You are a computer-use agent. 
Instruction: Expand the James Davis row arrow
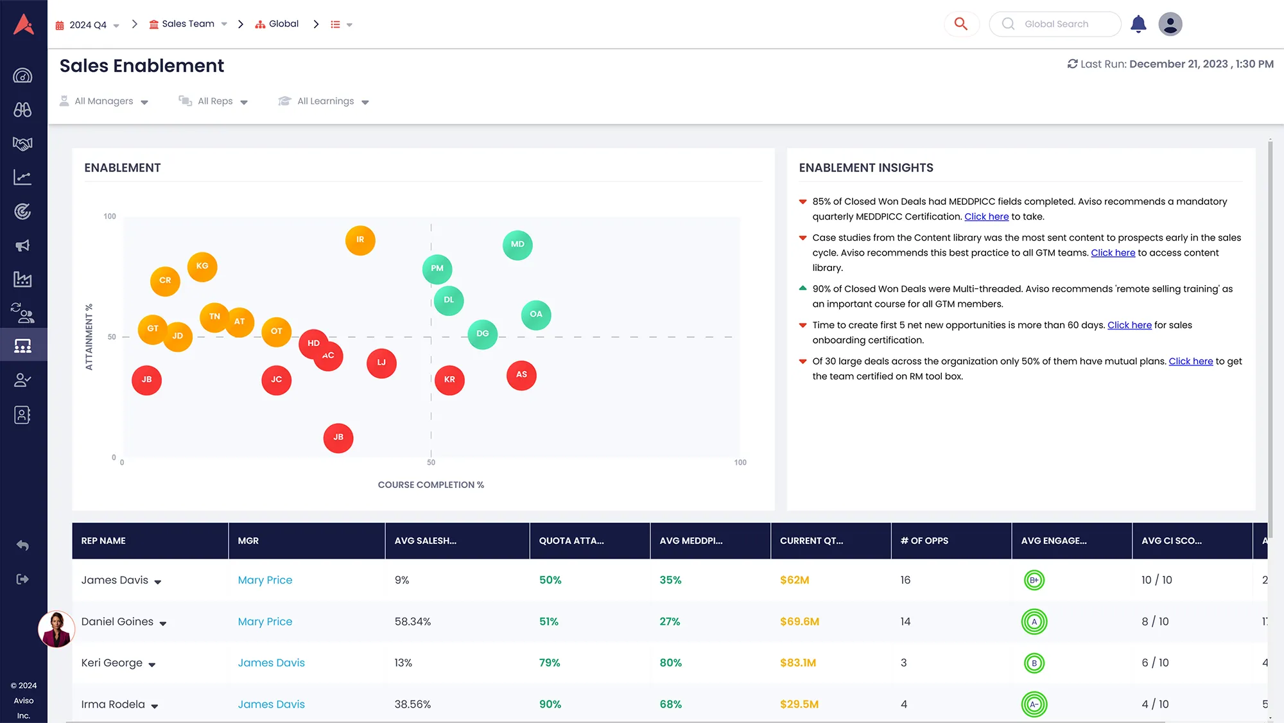pos(158,582)
